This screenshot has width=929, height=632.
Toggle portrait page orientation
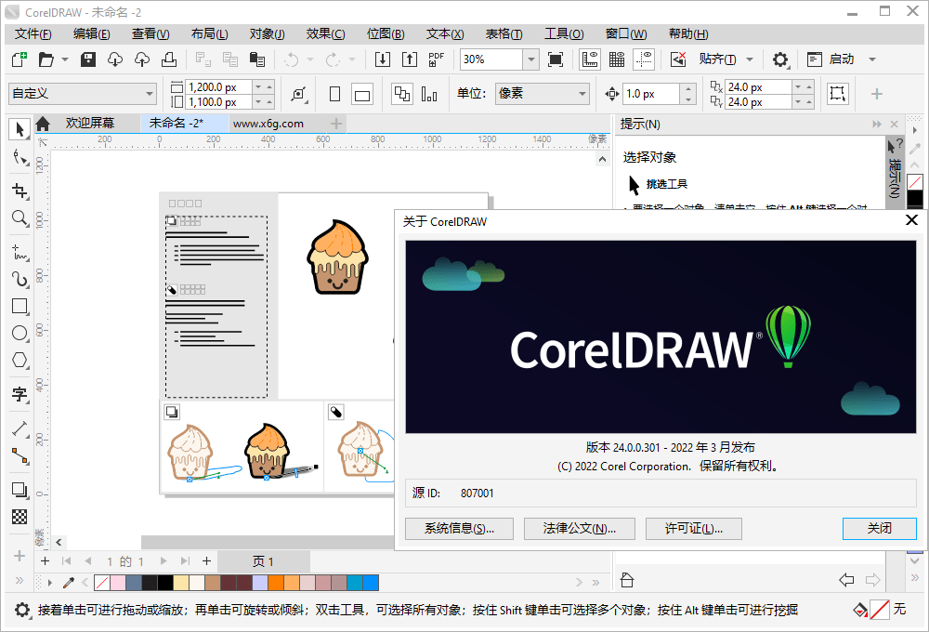334,94
